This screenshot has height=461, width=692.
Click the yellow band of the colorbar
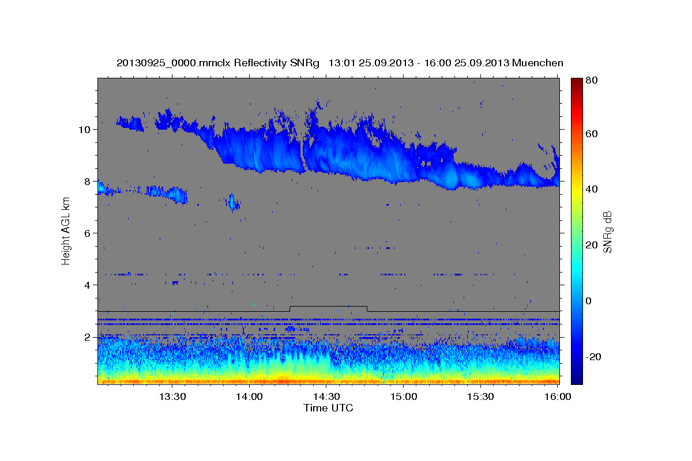tap(577, 190)
